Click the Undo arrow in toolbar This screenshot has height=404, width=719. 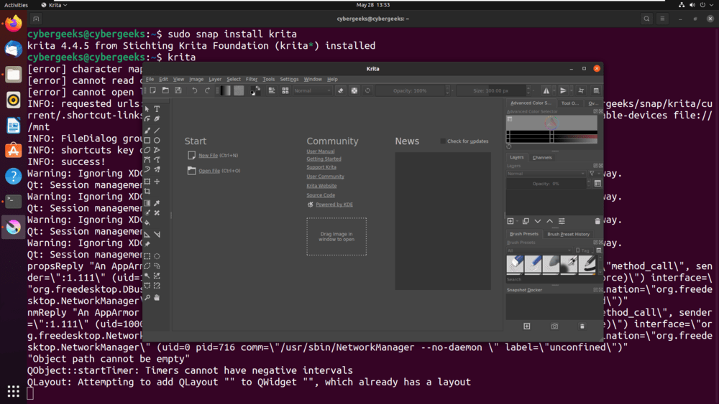click(194, 90)
